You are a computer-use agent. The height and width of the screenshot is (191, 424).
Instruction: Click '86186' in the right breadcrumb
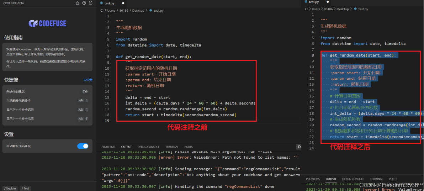[x=329, y=9]
